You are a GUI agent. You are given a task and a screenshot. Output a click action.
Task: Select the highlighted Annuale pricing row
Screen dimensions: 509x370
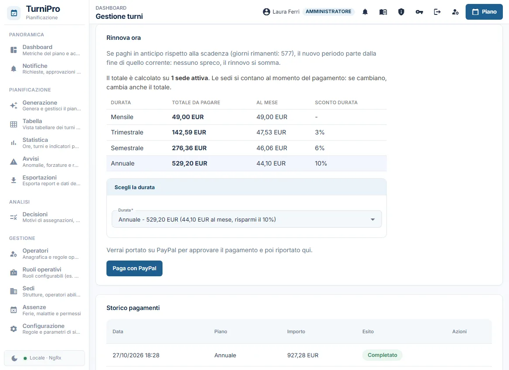point(246,163)
